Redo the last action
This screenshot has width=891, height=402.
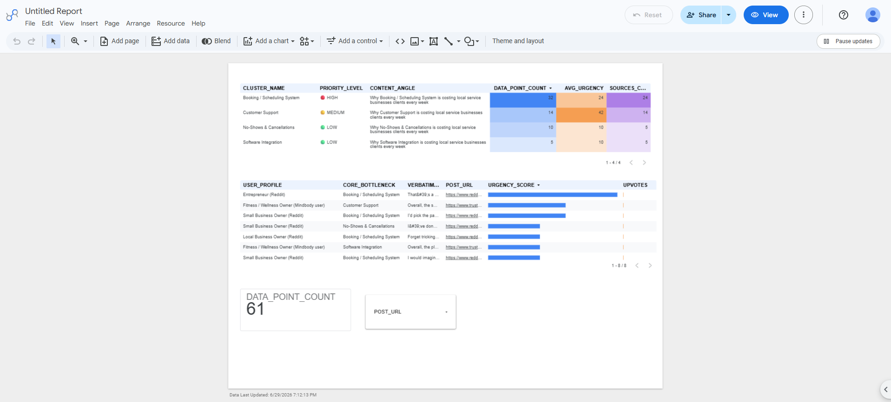pos(32,41)
